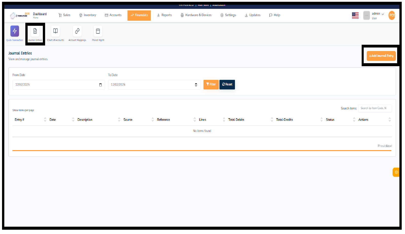This screenshot has width=405, height=234.
Task: Open the Hardware & Devices menu
Action: [x=196, y=15]
